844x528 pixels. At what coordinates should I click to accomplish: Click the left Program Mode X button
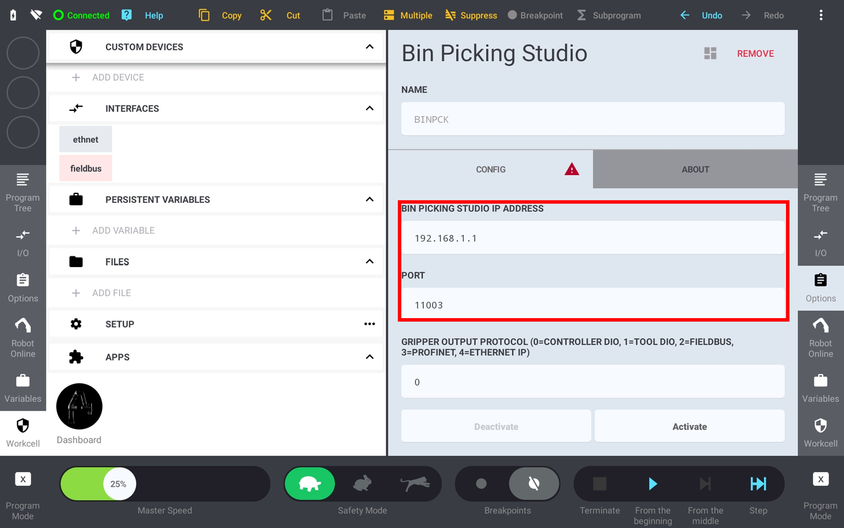[x=23, y=479]
